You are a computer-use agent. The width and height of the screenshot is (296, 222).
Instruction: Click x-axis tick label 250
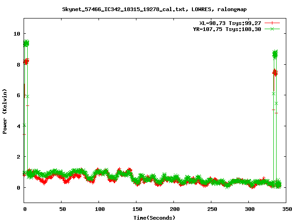[x=212, y=209]
